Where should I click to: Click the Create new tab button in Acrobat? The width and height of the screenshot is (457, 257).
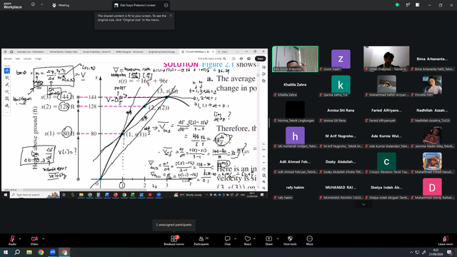[223, 51]
